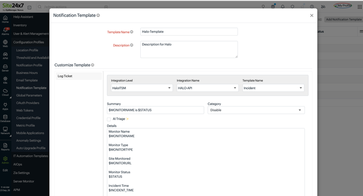Open Zia Settings in sidebar
The width and height of the screenshot is (363, 196).
(21, 173)
